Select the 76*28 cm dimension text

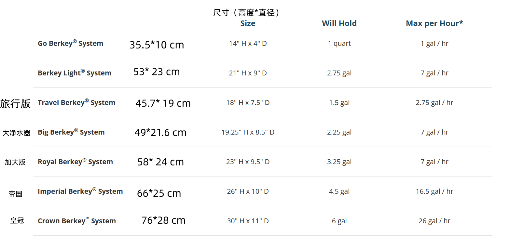point(163,220)
